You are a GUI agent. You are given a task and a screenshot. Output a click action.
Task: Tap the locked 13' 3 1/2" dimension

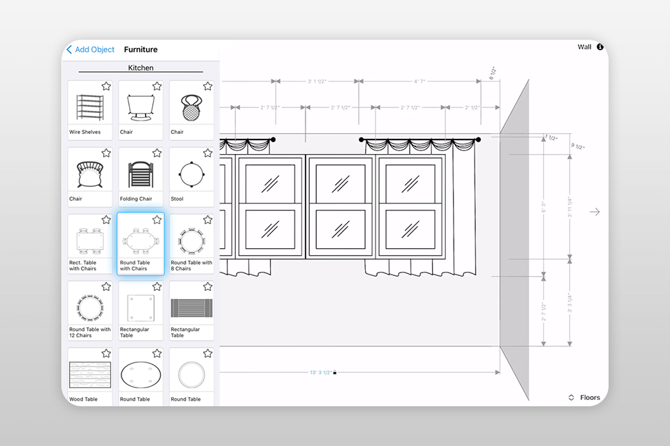click(x=323, y=373)
